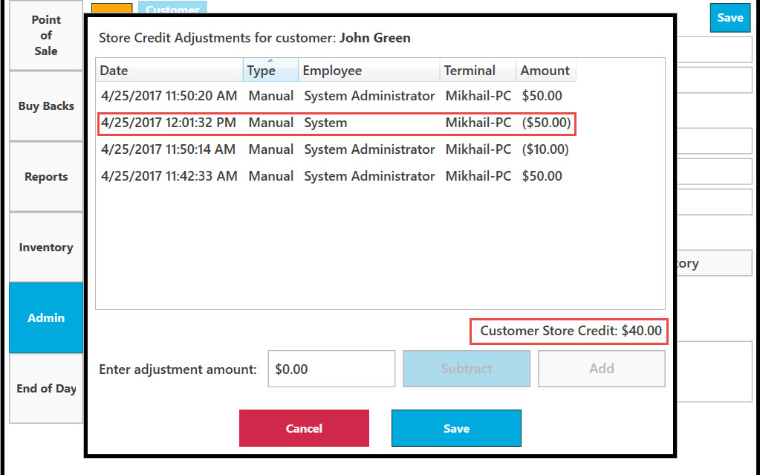Image resolution: width=760 pixels, height=475 pixels.
Task: Open the Point of Sale section
Action: click(46, 36)
